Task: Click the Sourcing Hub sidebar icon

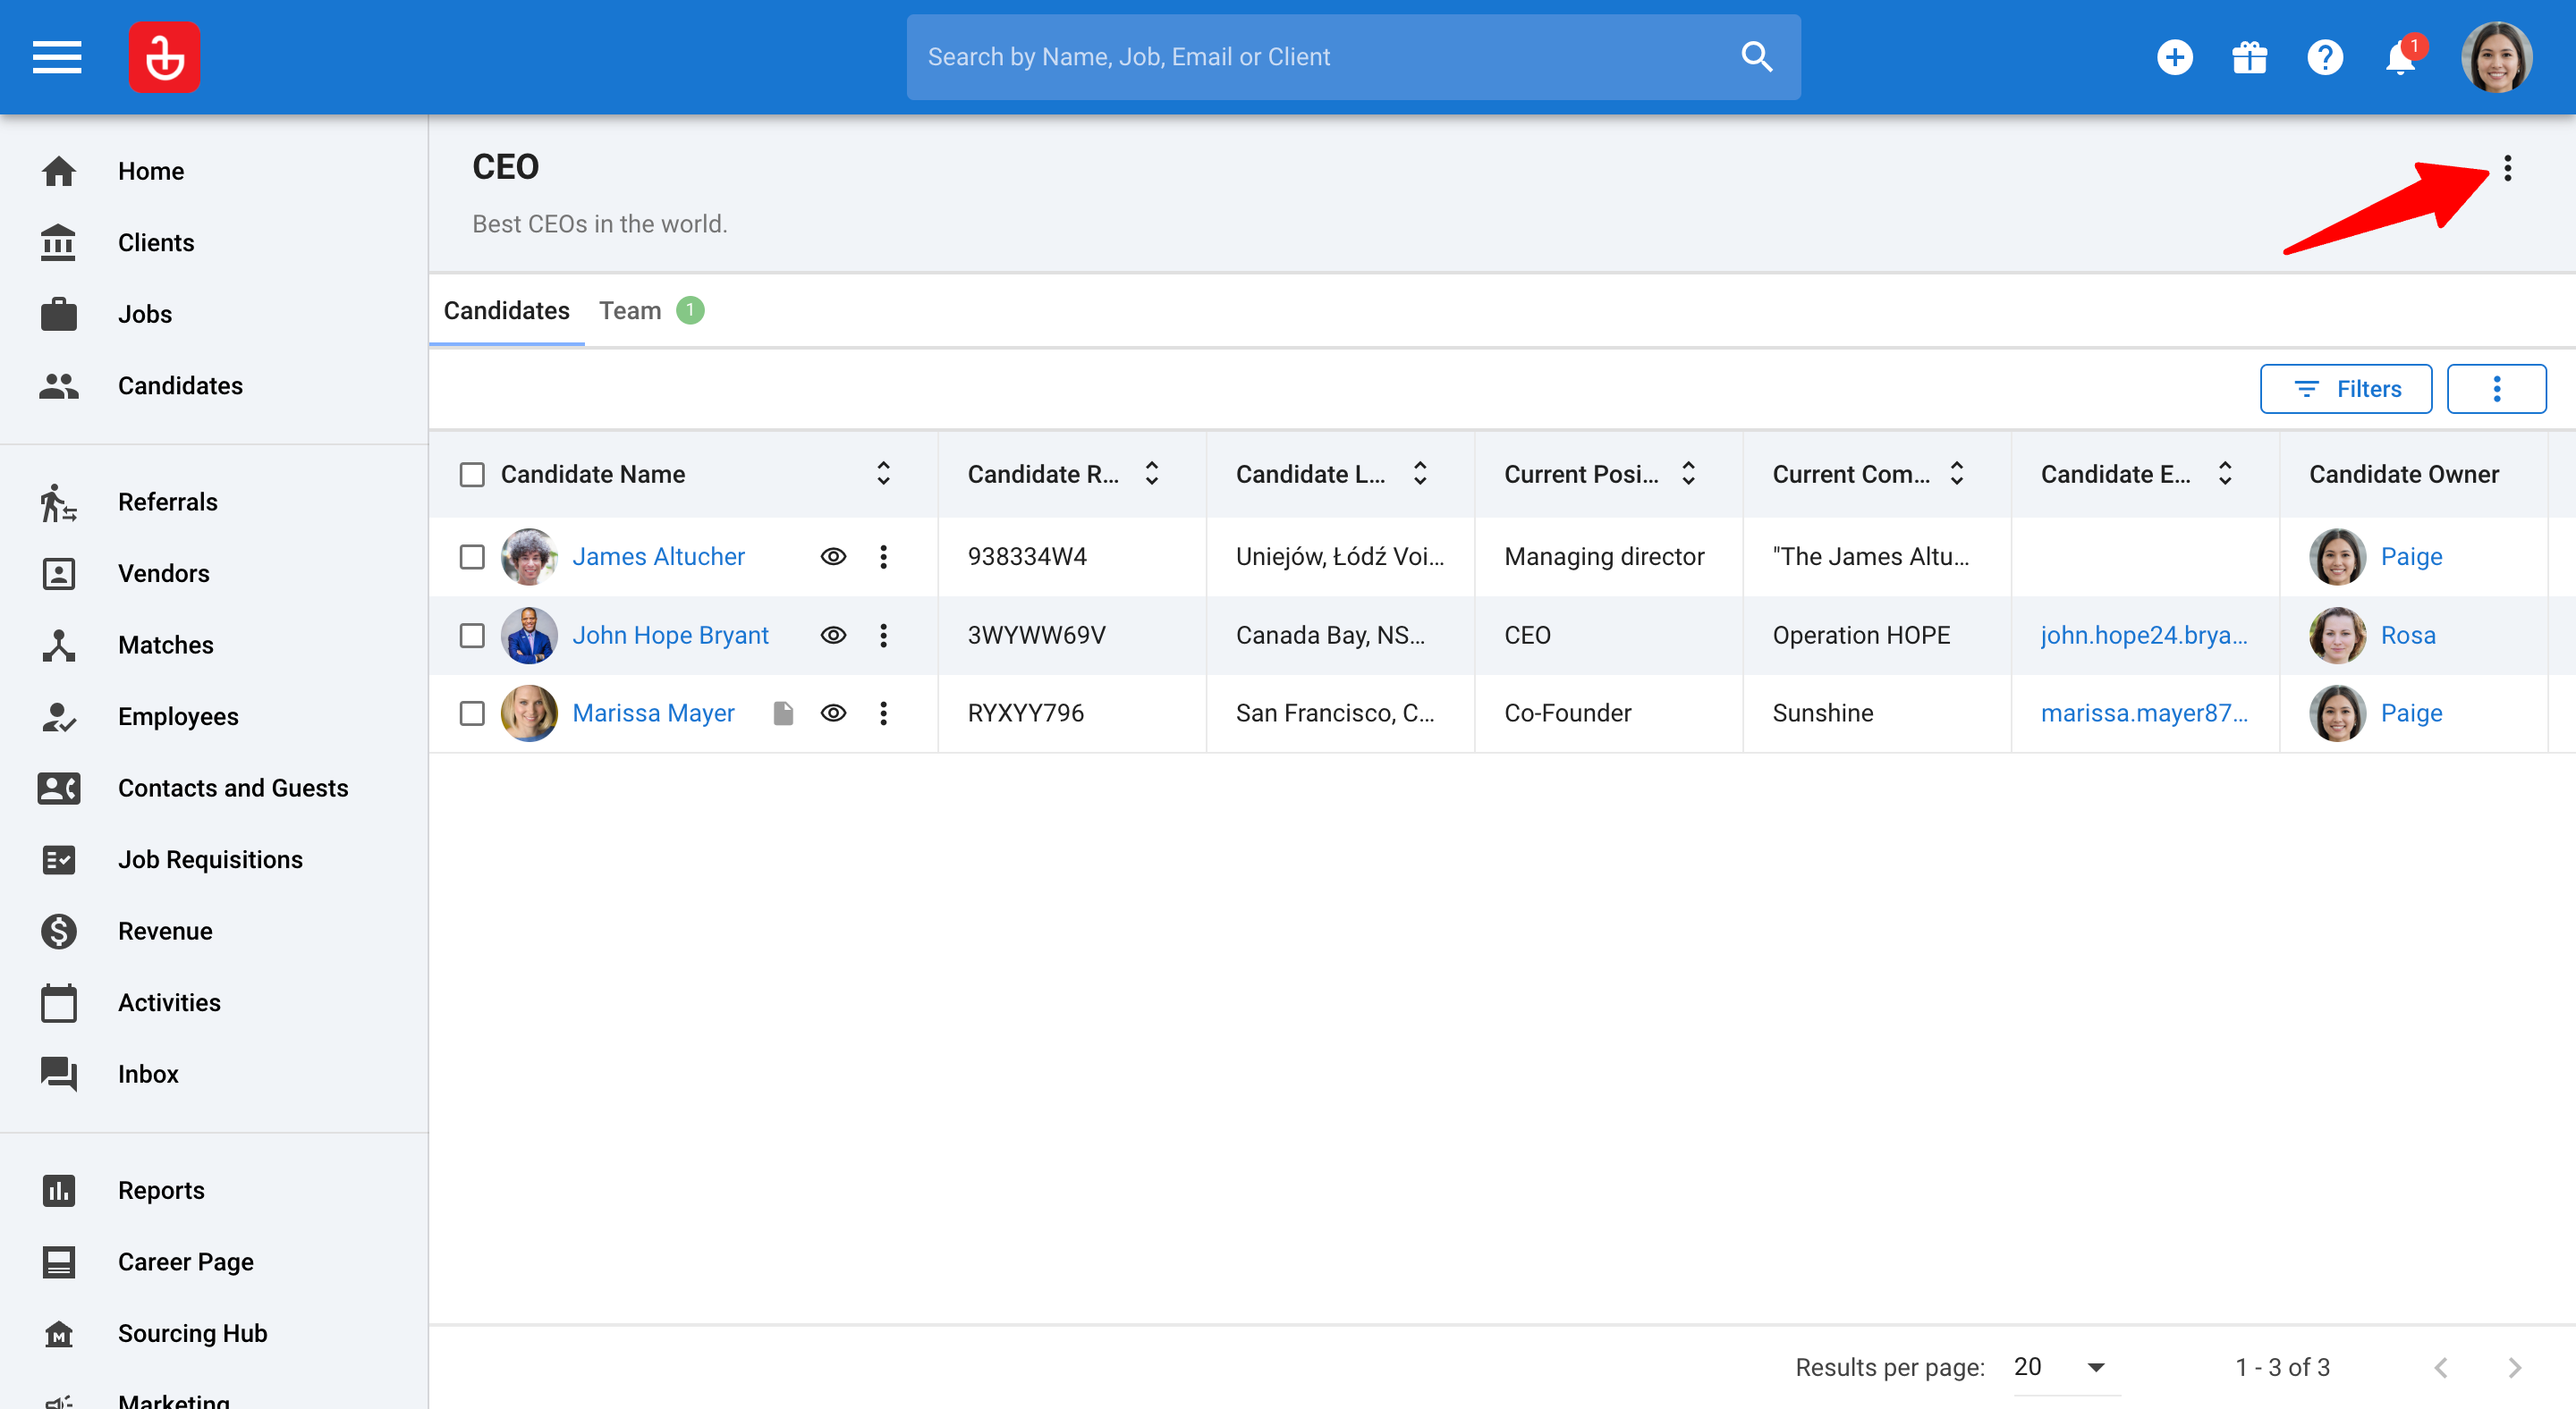Action: 59,1334
